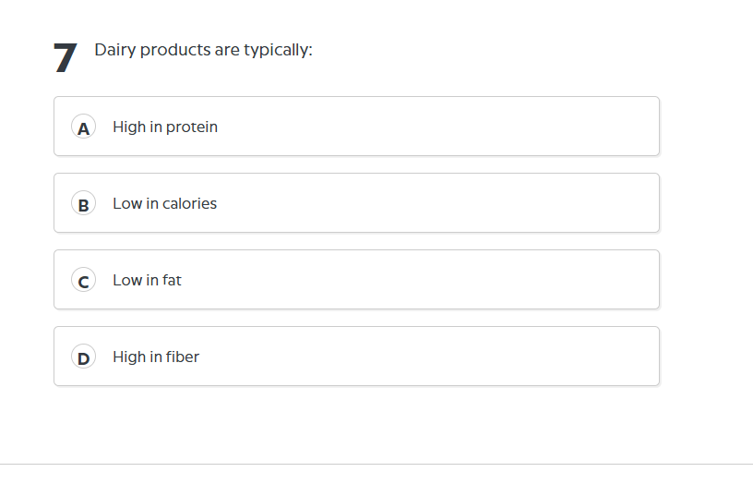Select the "High in protein" answer text
The height and width of the screenshot is (484, 753).
tap(165, 127)
